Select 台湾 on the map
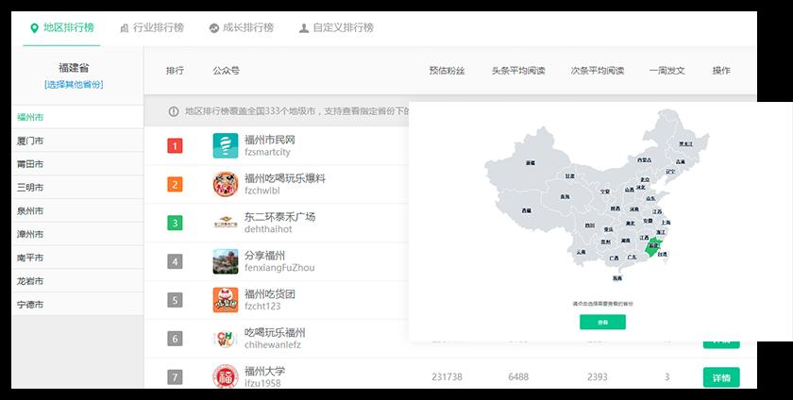The width and height of the screenshot is (793, 400). pyautogui.click(x=663, y=254)
